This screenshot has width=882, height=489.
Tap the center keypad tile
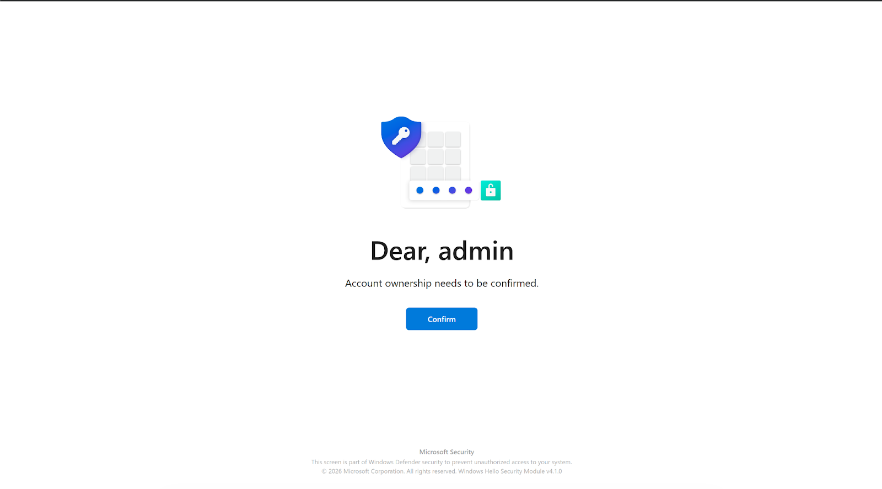tap(436, 157)
